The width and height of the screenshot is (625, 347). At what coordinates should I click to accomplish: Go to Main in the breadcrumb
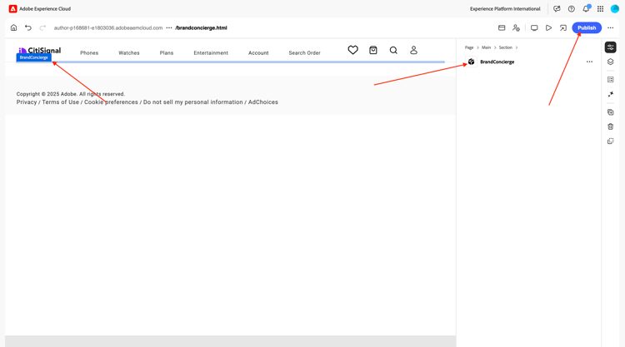click(486, 47)
